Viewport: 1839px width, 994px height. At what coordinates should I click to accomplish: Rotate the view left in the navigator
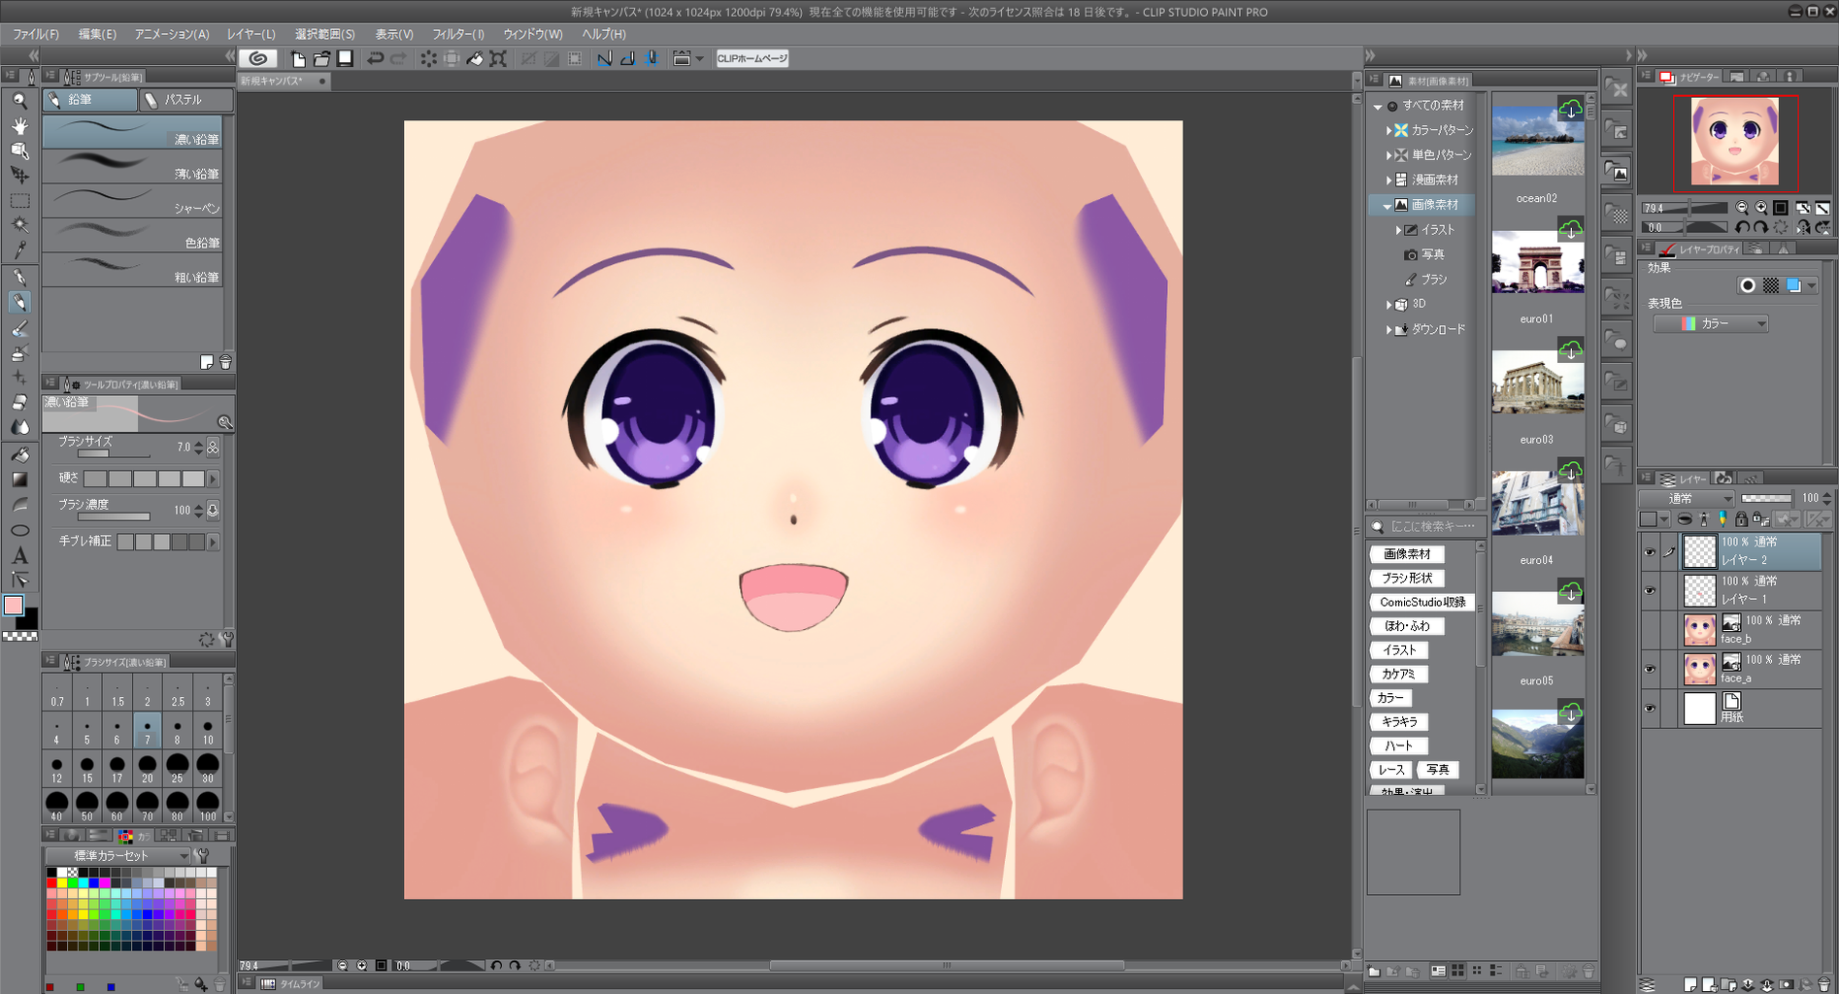click(1743, 227)
